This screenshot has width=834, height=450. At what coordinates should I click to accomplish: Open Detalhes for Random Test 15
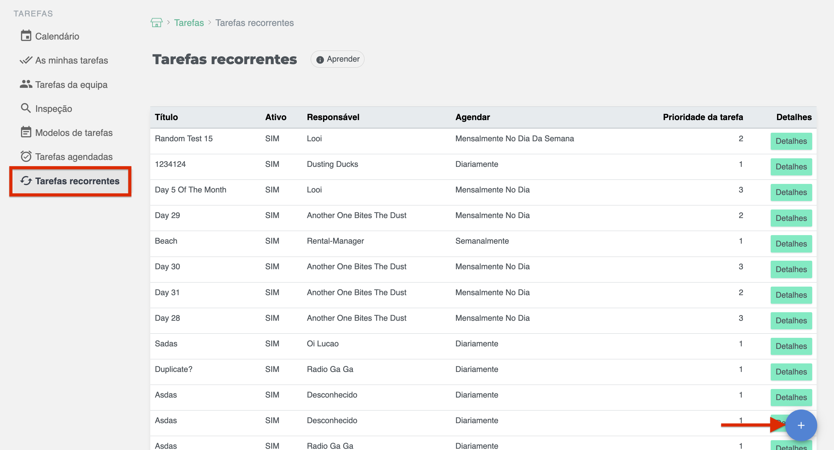[x=791, y=141]
